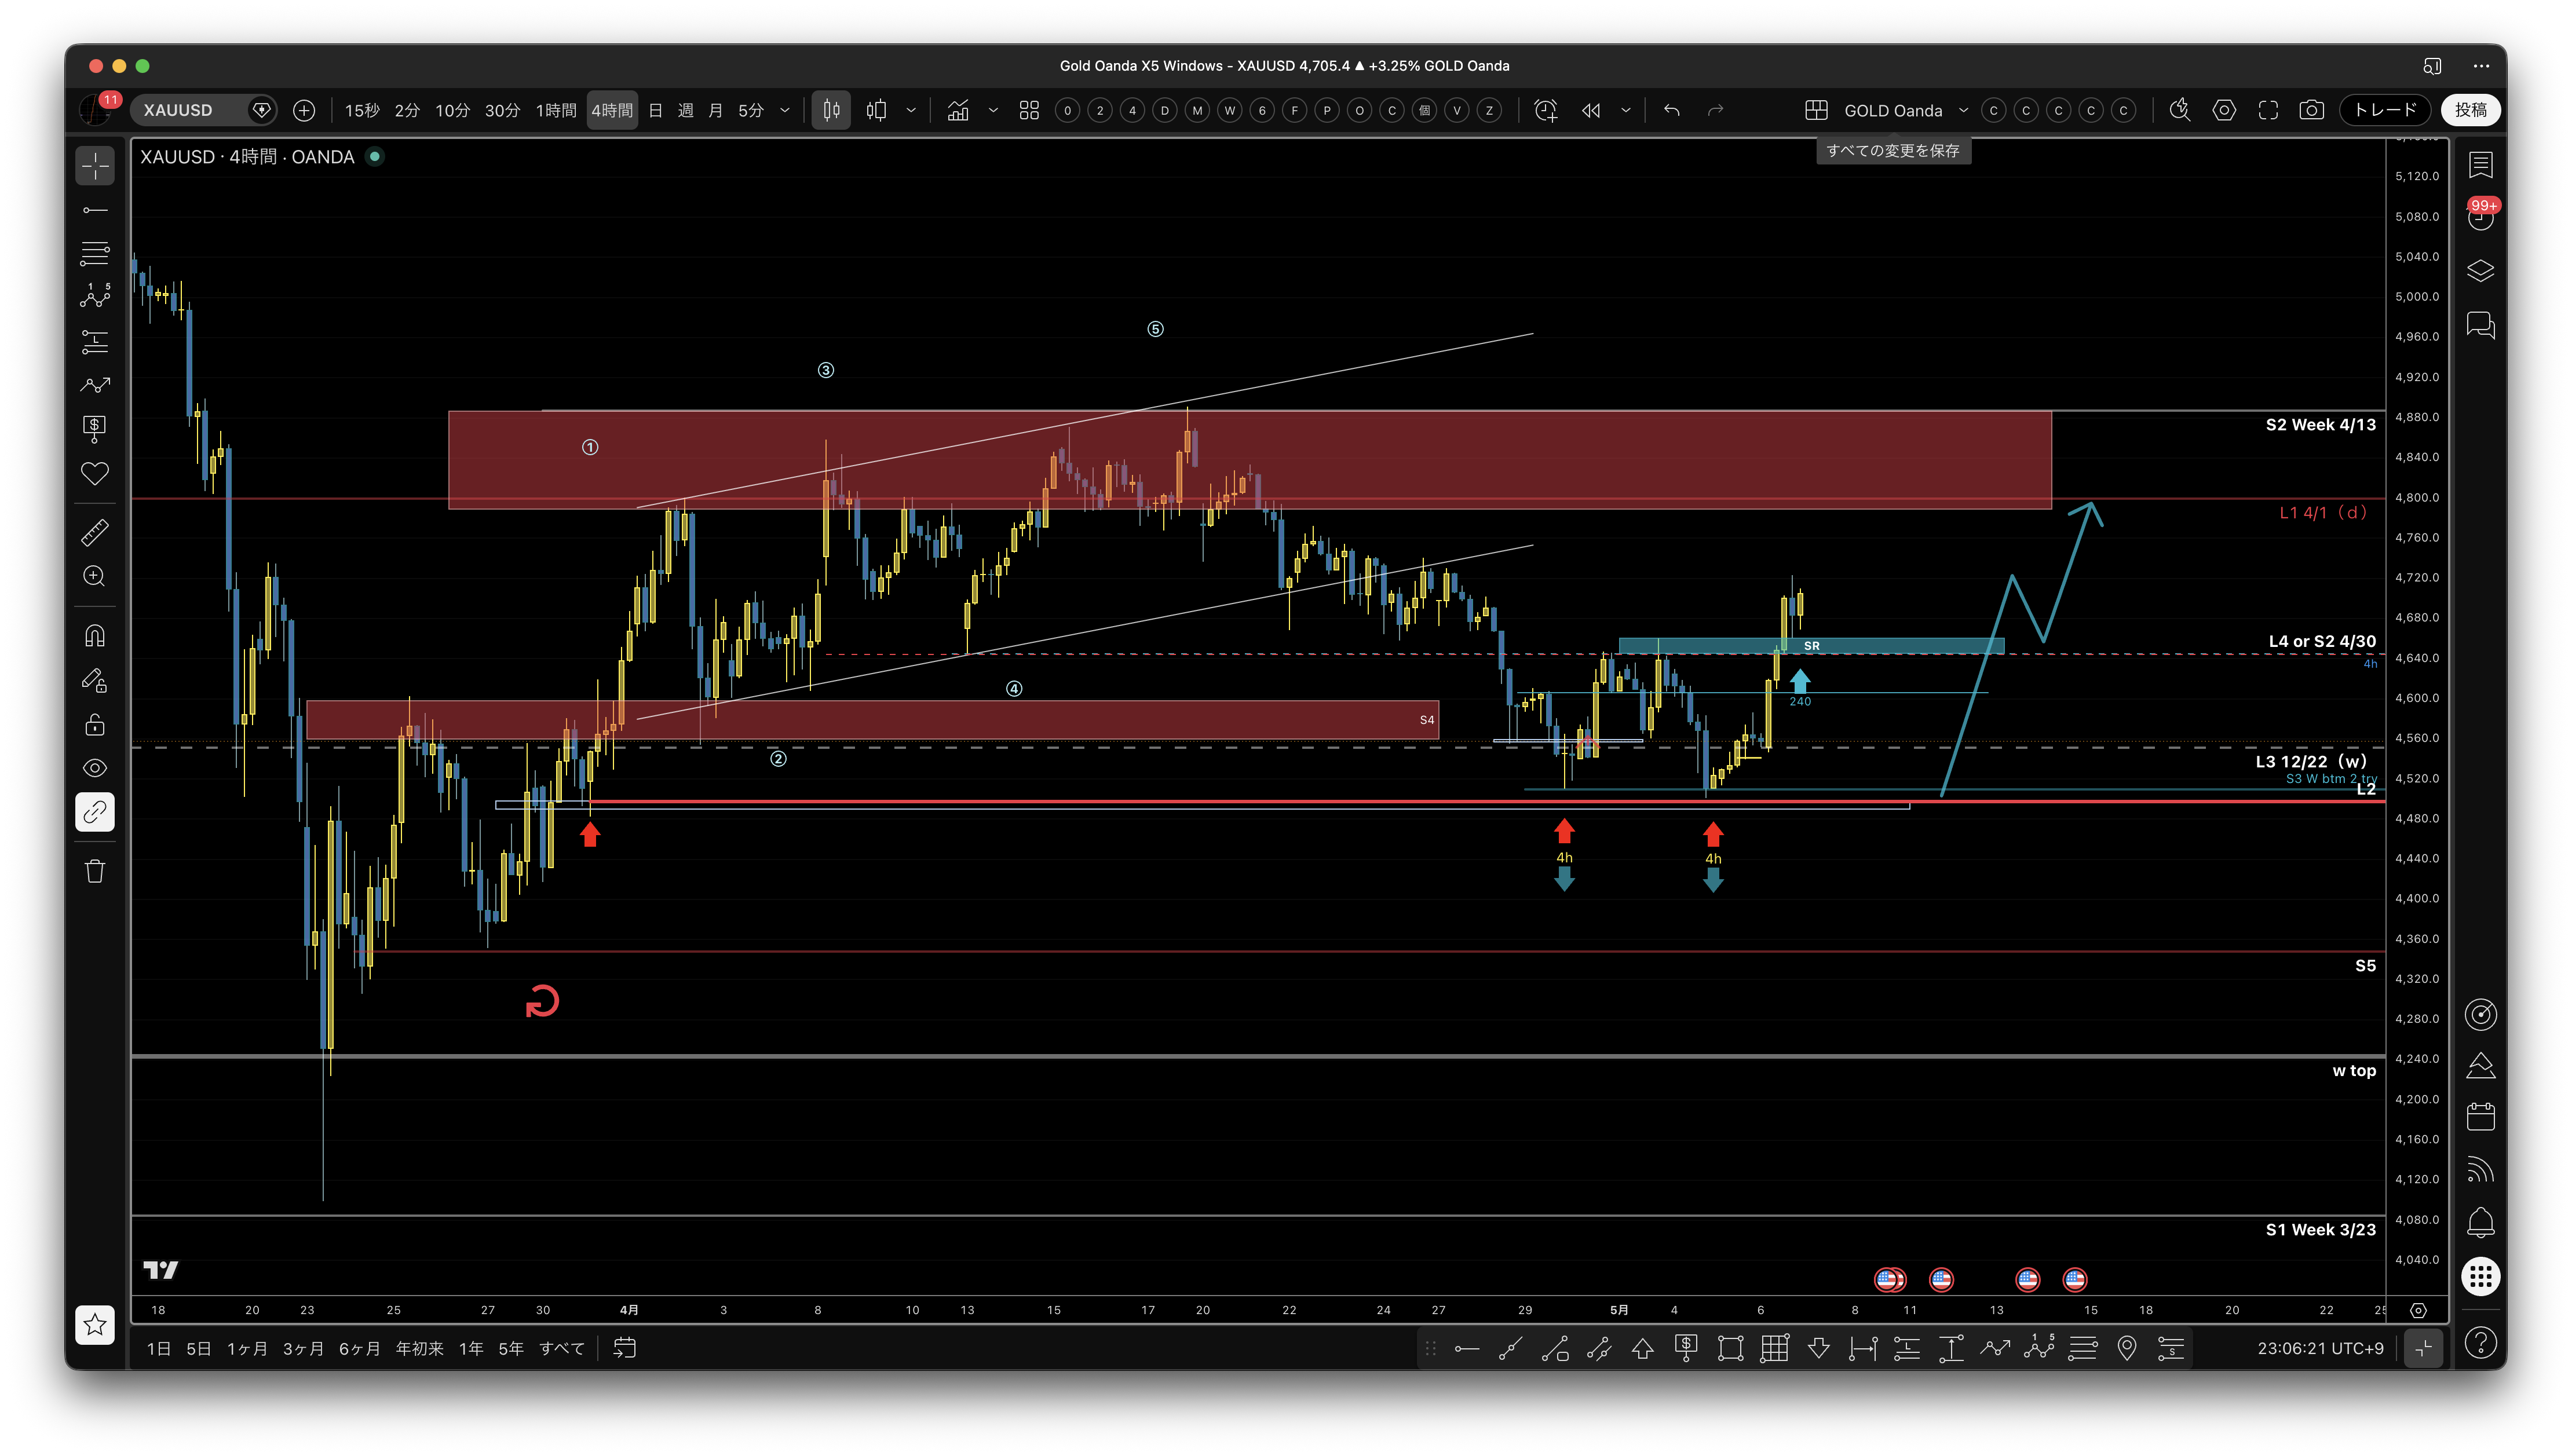Switch to the 月 monthly interval
The width and height of the screenshot is (2572, 1456).
tap(715, 110)
